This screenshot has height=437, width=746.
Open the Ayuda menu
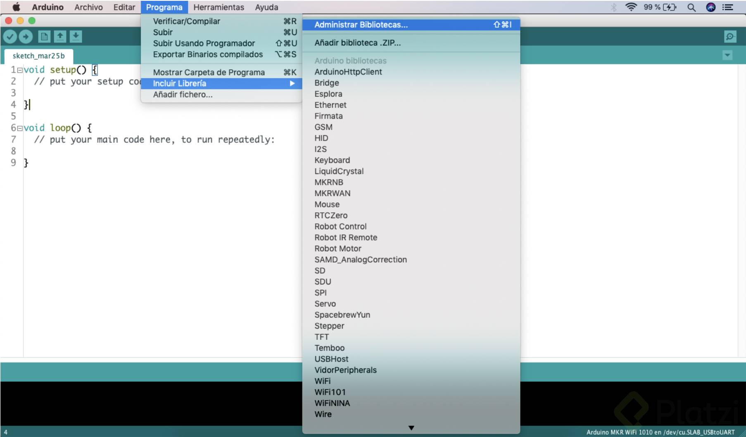(x=266, y=7)
